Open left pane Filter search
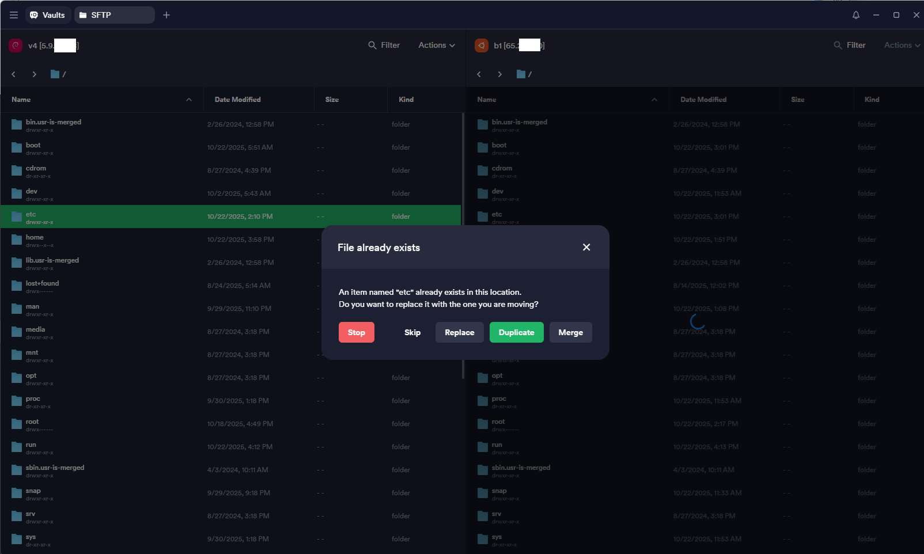 click(384, 45)
